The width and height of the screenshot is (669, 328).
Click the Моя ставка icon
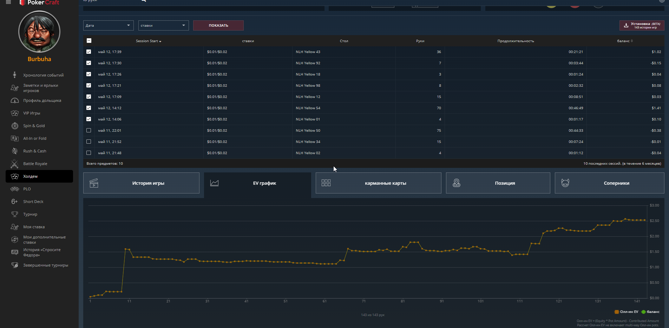click(x=14, y=227)
